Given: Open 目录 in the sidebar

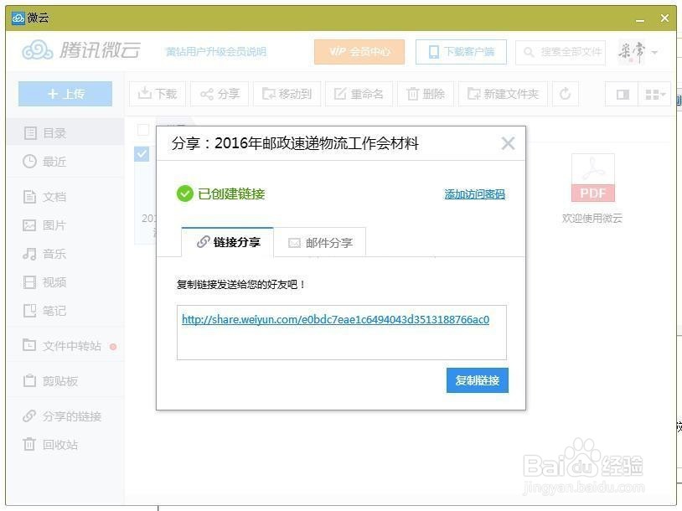Looking at the screenshot, I should pos(65,132).
